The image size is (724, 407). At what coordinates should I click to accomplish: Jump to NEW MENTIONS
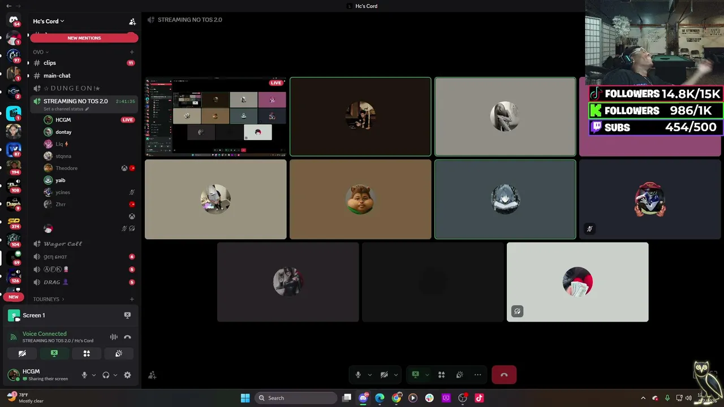click(84, 38)
